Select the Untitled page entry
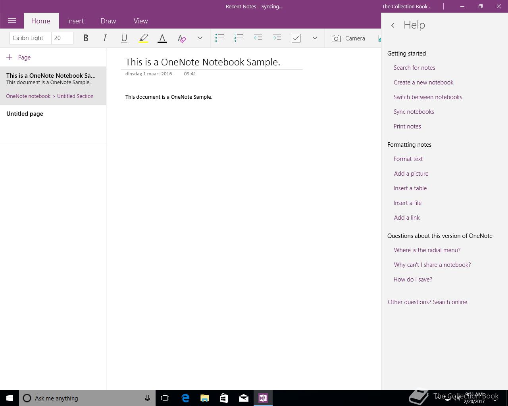 [x=53, y=124]
